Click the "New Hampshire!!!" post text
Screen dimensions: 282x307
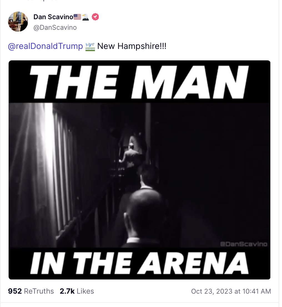(132, 46)
